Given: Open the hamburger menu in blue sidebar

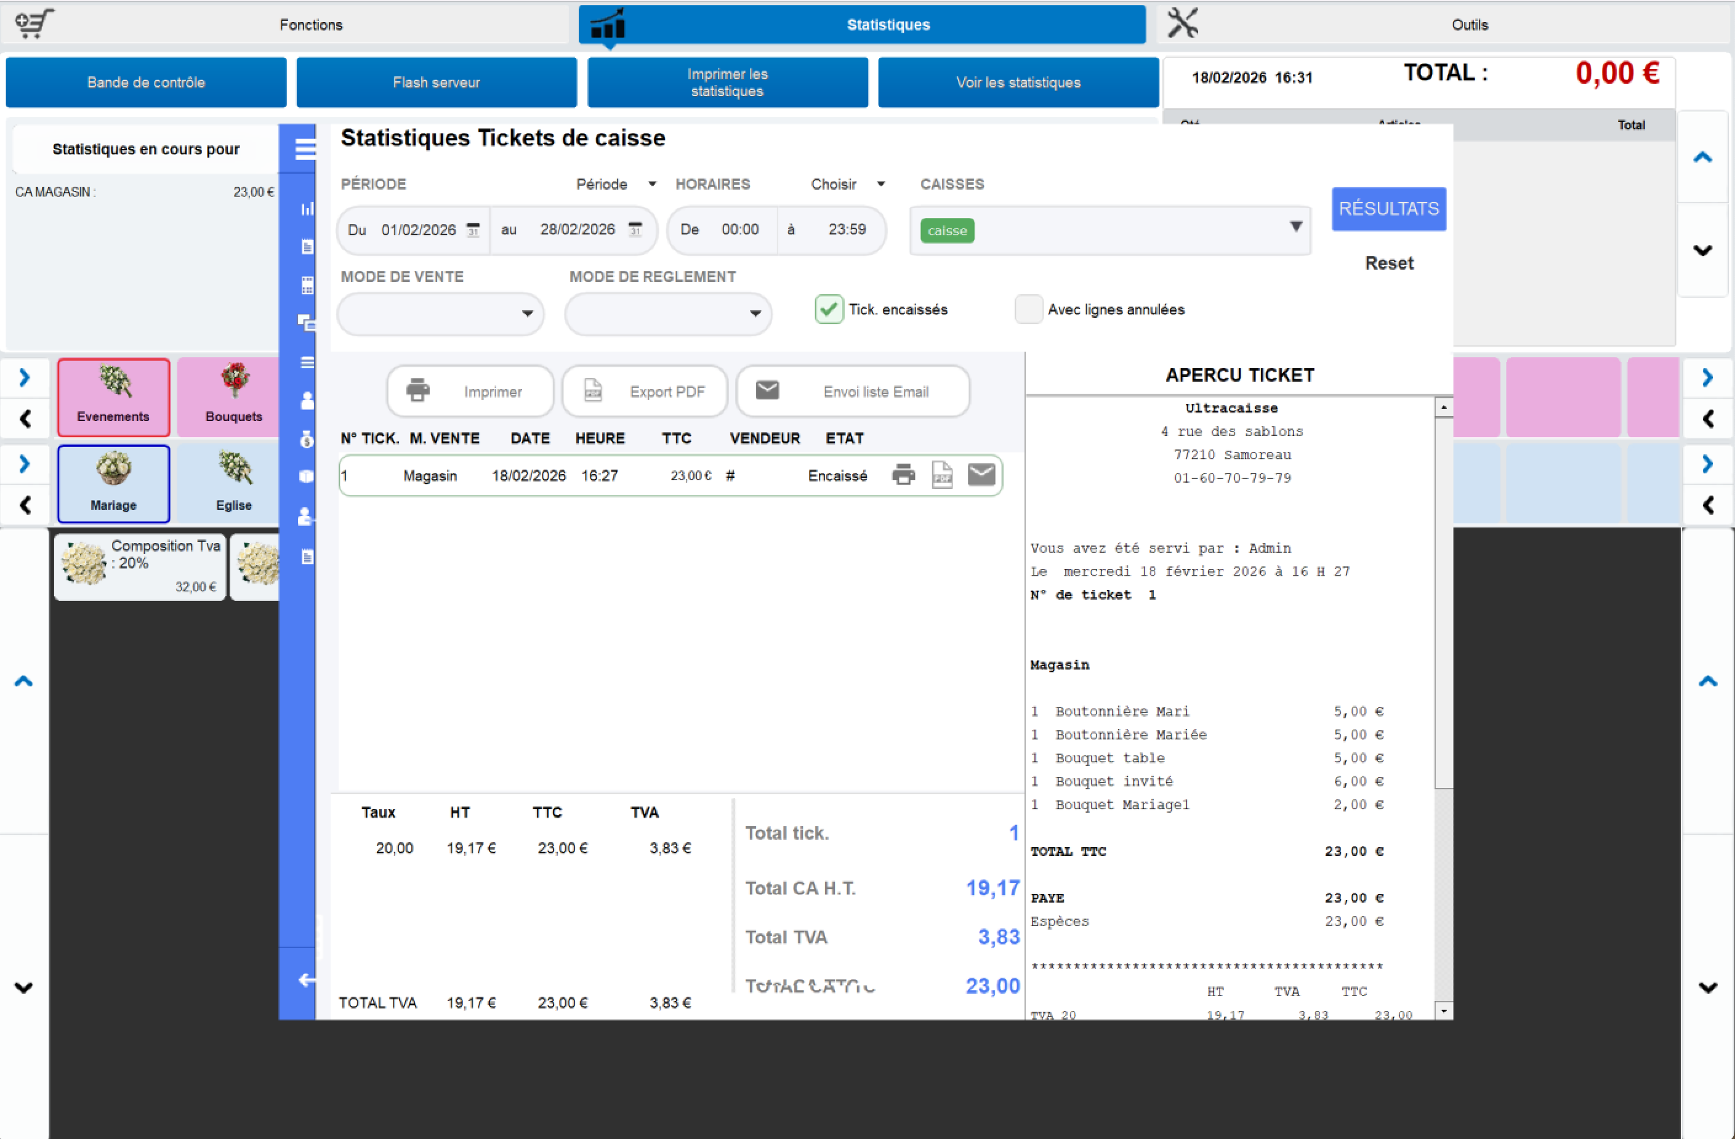Looking at the screenshot, I should [x=305, y=150].
